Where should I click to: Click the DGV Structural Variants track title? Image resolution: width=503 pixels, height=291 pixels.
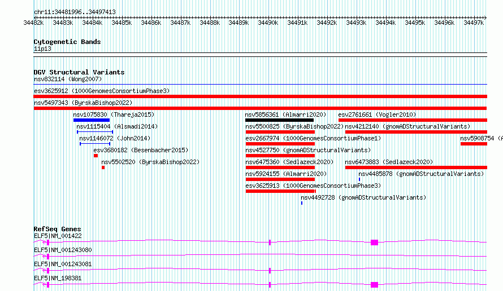coord(79,72)
